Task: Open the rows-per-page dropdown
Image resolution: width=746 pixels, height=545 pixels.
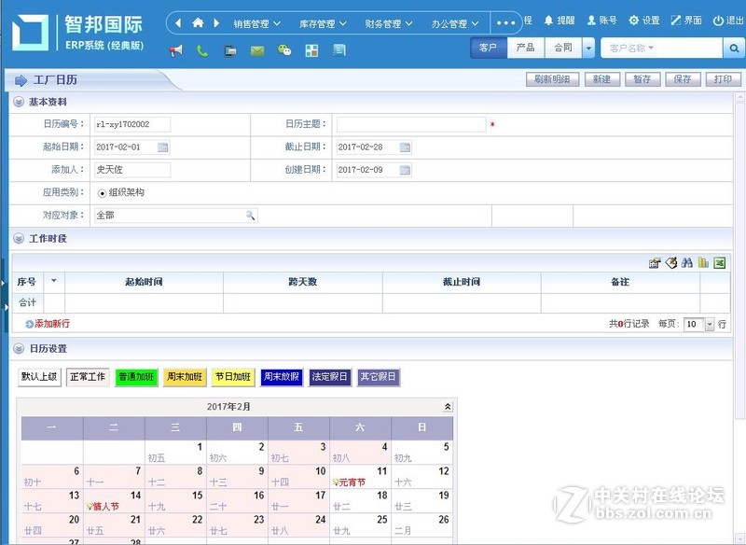Action: (x=710, y=324)
